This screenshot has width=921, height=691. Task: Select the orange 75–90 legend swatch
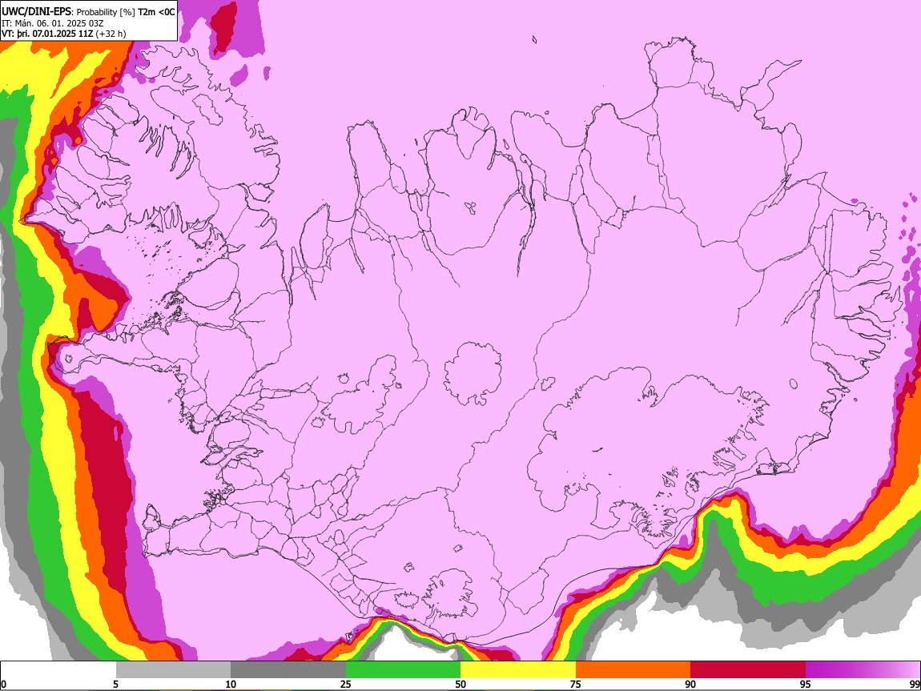click(x=633, y=669)
